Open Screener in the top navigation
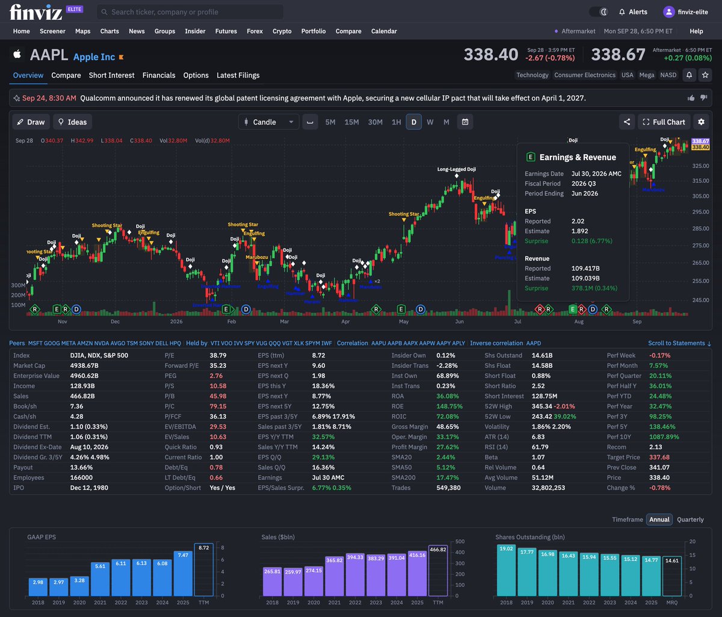 tap(52, 31)
